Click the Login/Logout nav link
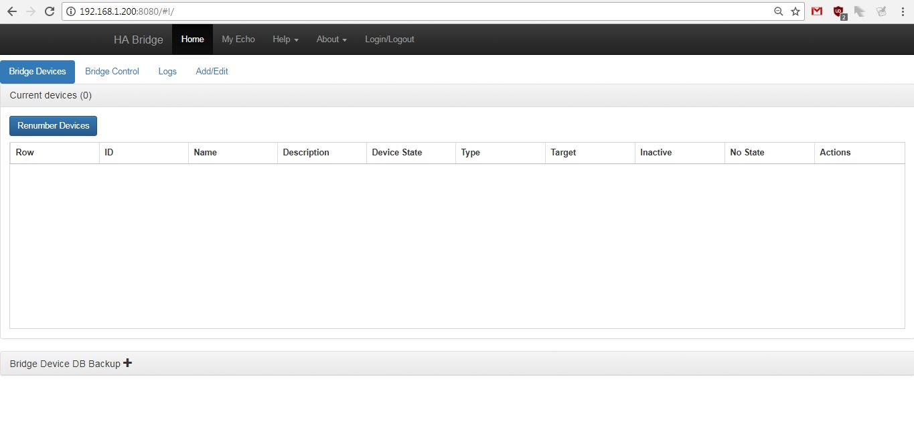Screen dimensions: 914x424 click(390, 40)
